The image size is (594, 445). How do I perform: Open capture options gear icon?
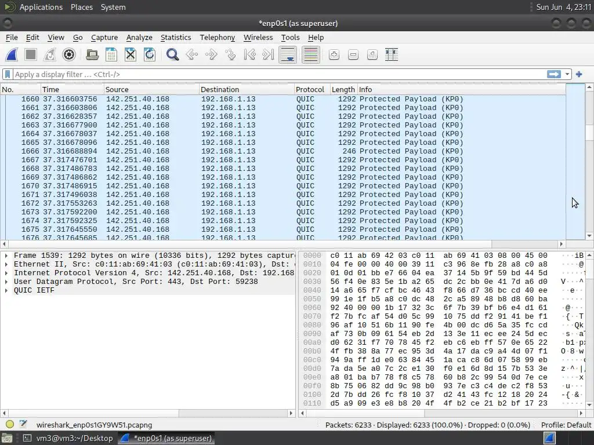[69, 54]
